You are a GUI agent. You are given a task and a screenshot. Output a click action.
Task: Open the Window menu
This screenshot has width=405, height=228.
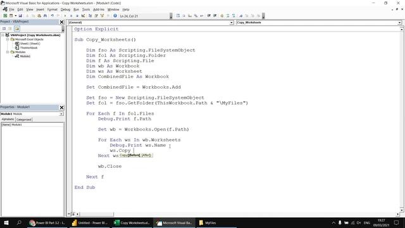[113, 9]
